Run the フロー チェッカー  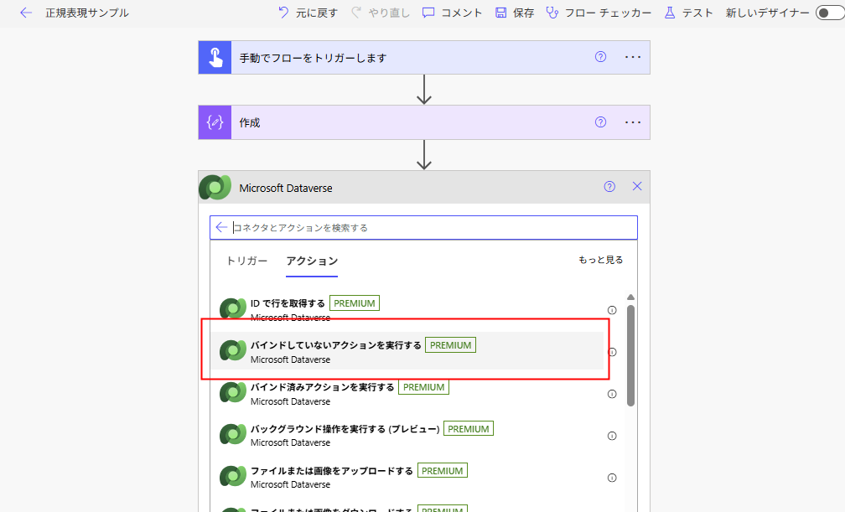598,13
